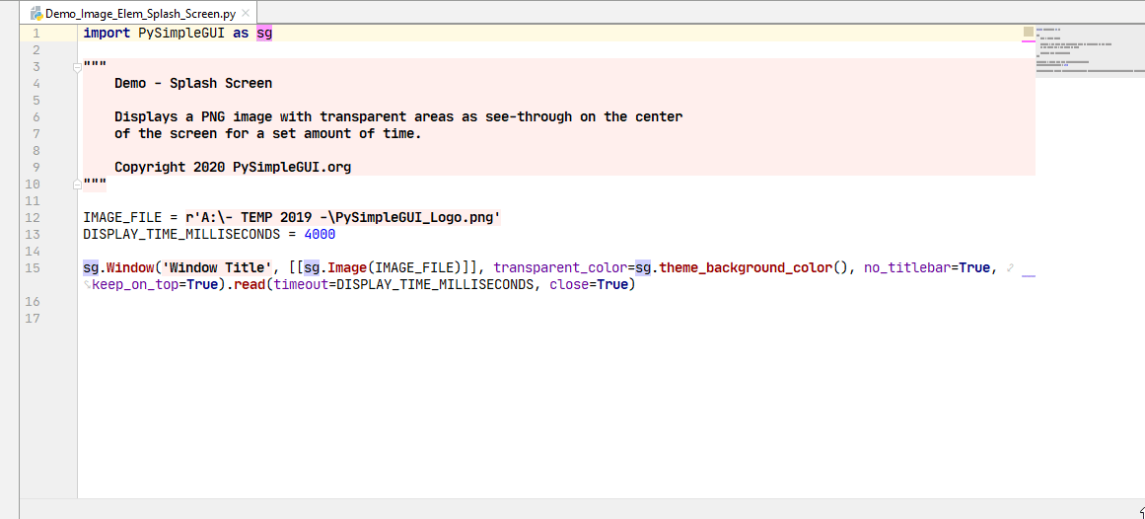The image size is (1145, 519).
Task: Close the Demo_Image_Elem_Splash_Screen.py tab
Action: [x=246, y=13]
